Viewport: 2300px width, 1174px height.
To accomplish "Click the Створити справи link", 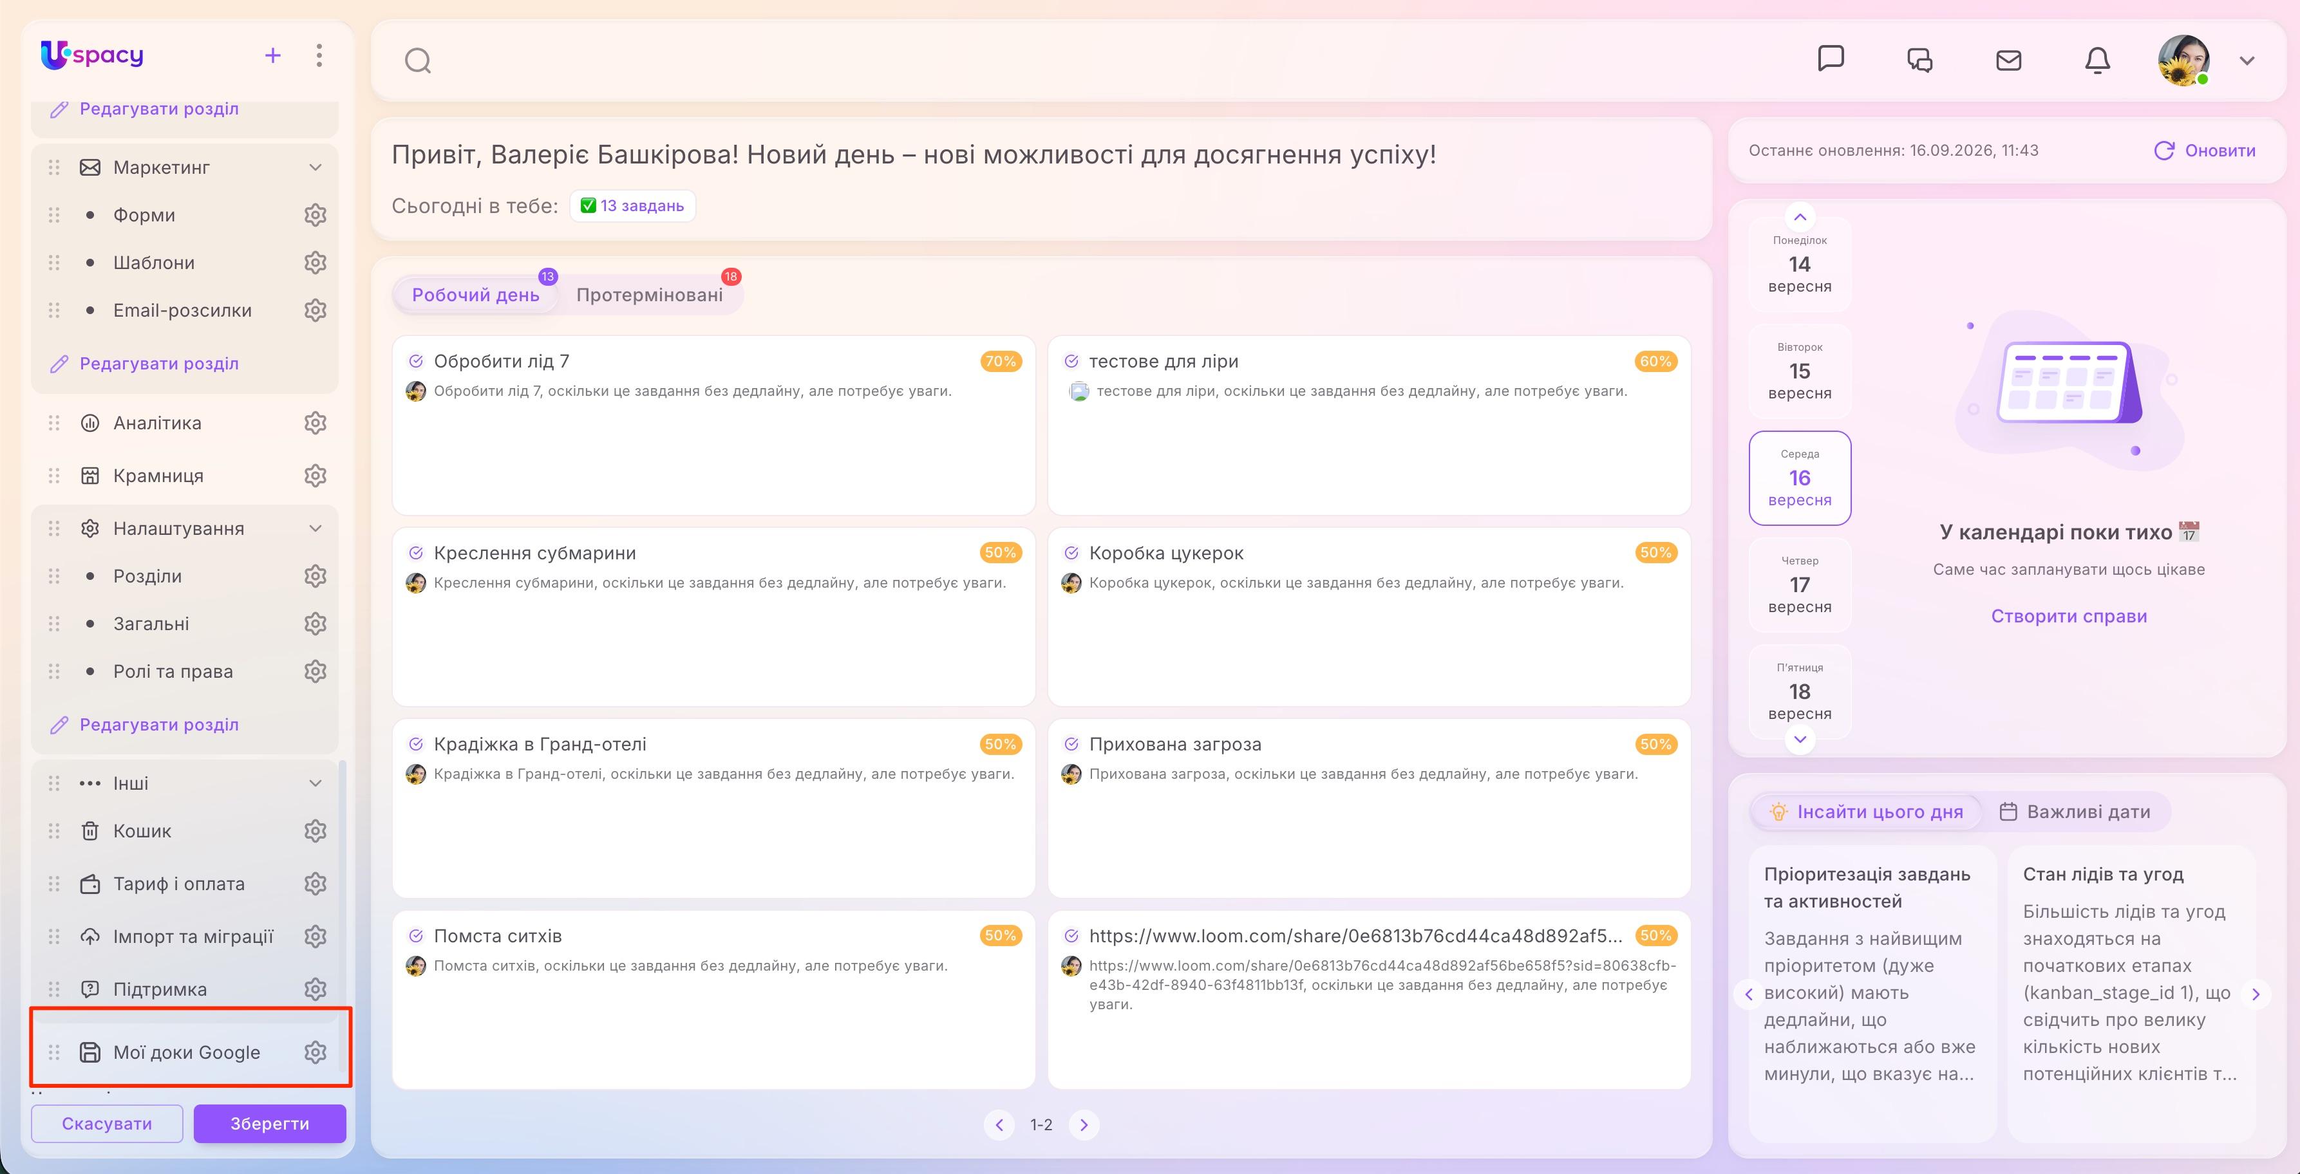I will (2069, 617).
